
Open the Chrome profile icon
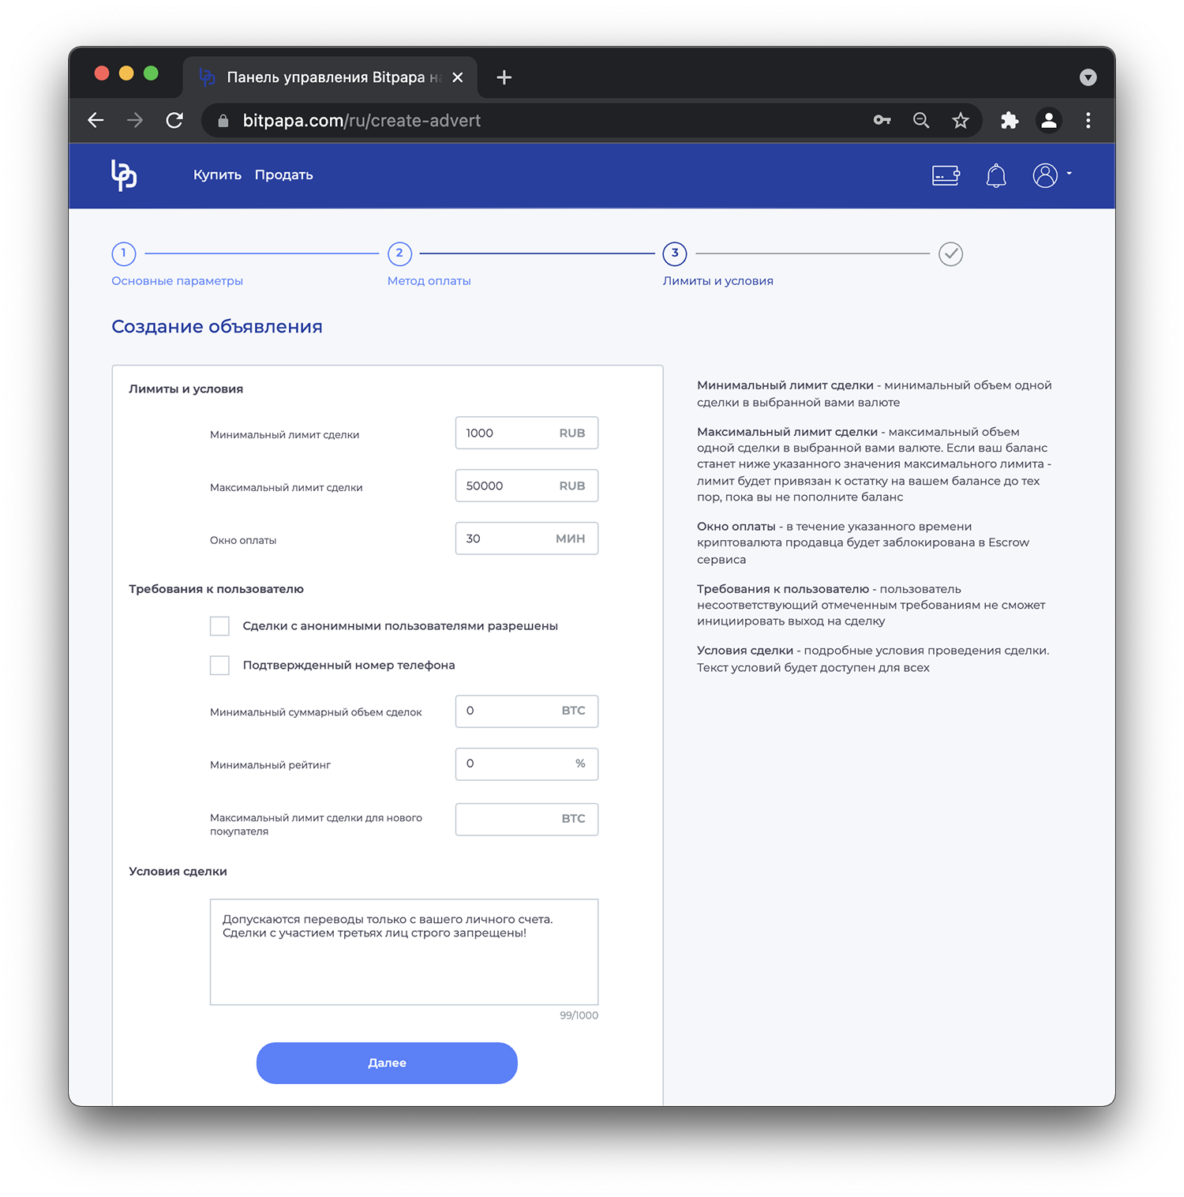tap(1049, 120)
